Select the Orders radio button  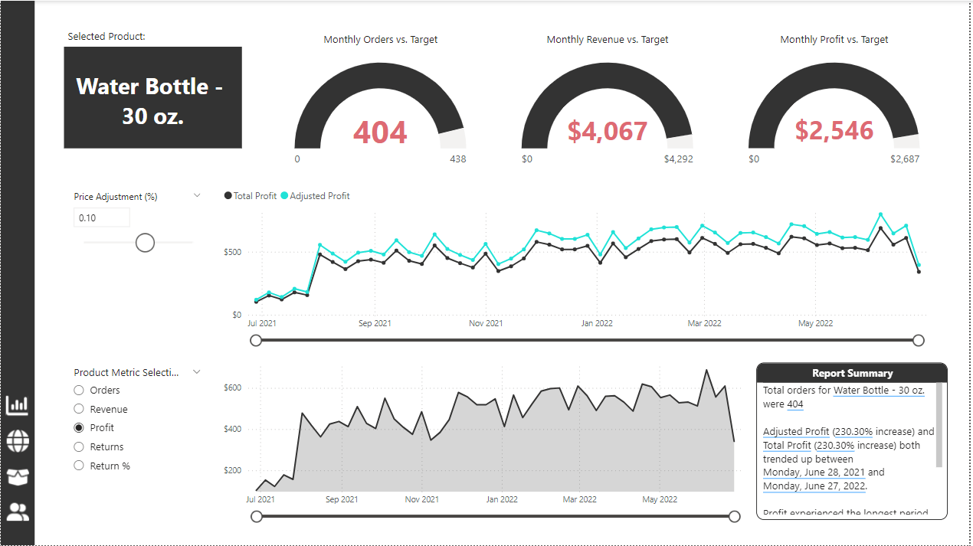pyautogui.click(x=79, y=390)
